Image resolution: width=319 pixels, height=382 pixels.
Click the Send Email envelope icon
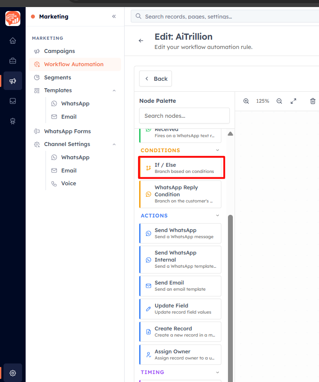tap(148, 286)
